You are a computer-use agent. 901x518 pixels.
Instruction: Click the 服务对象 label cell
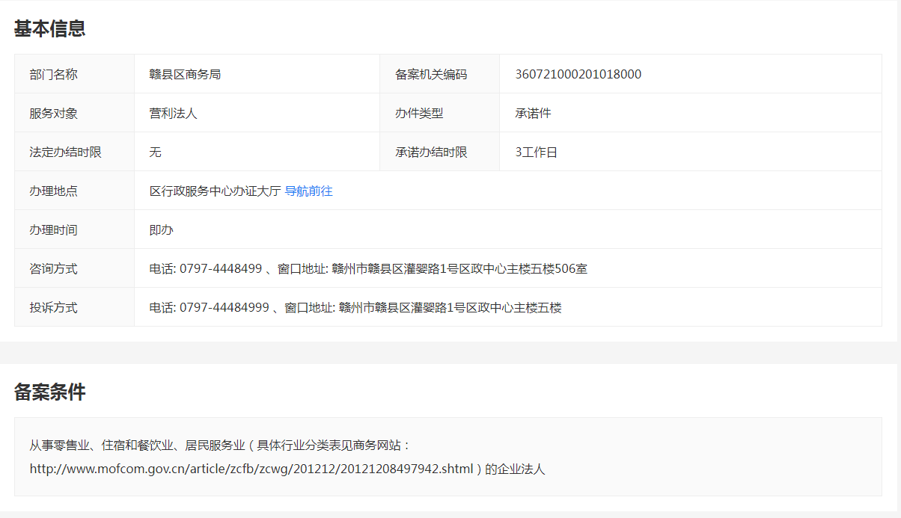click(74, 113)
